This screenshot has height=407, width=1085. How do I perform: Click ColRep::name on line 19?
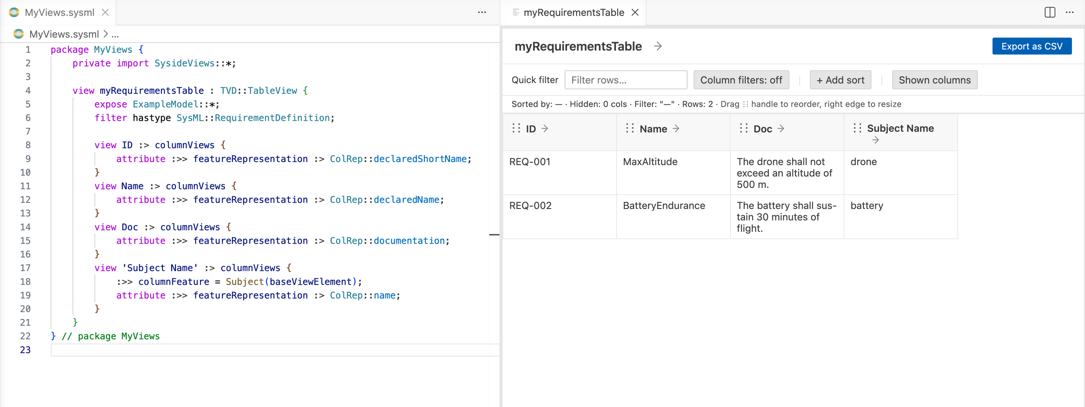363,295
